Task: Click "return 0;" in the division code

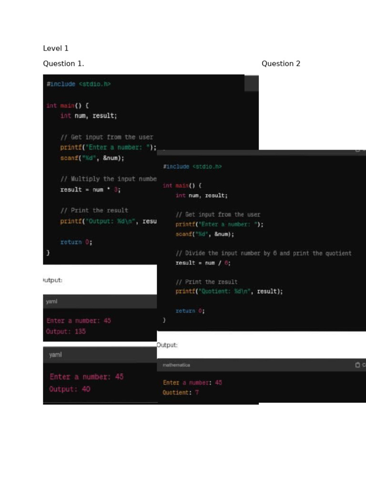Action: (x=190, y=311)
